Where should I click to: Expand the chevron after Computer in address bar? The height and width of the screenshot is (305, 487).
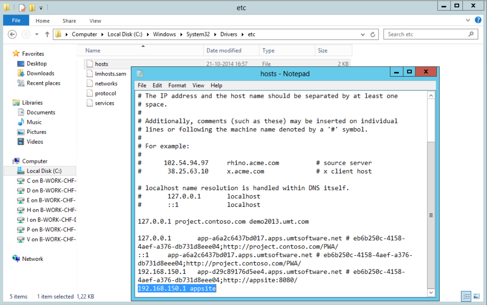point(102,34)
